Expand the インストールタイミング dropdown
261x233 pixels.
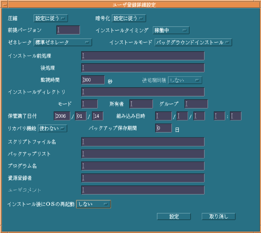pyautogui.click(x=171, y=30)
